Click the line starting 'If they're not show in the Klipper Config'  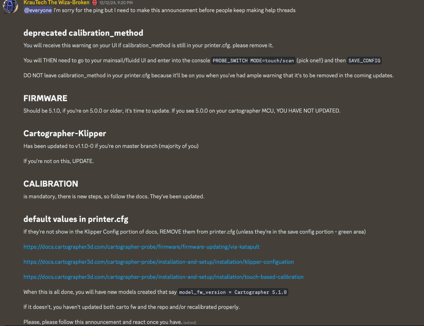[195, 232]
